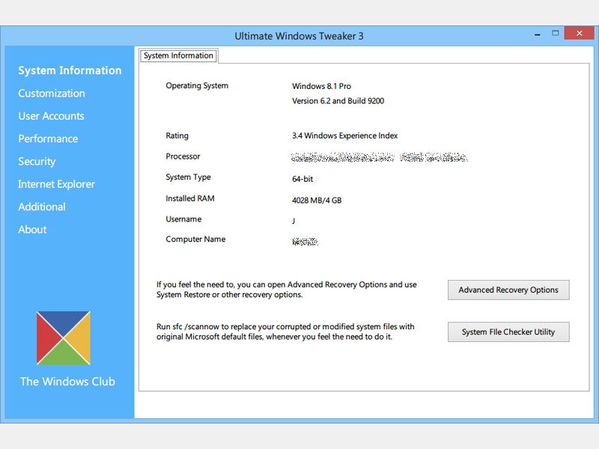The image size is (599, 449).
Task: Click the 'Operating System' label
Action: [x=197, y=86]
